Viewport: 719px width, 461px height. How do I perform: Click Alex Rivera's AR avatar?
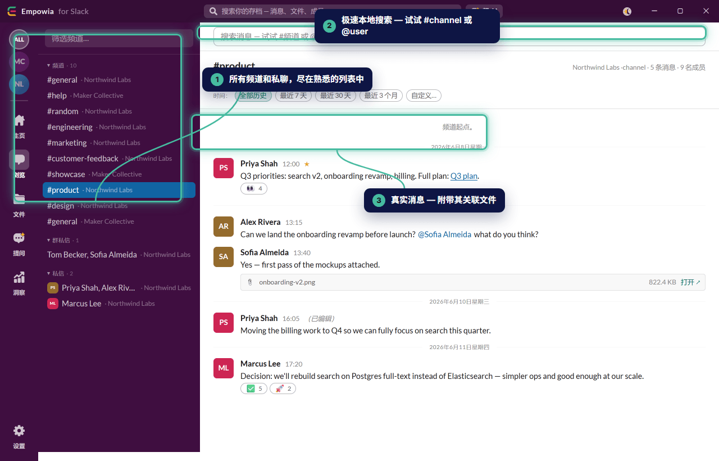pos(224,227)
